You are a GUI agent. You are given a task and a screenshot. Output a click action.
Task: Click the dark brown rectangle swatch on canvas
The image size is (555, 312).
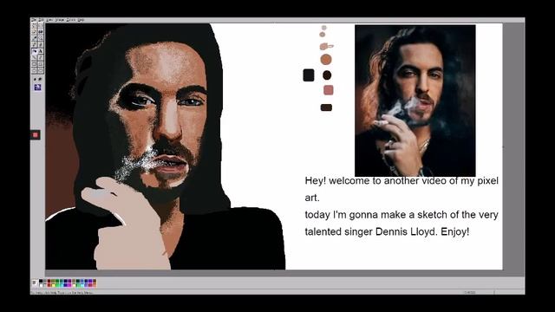click(x=326, y=107)
